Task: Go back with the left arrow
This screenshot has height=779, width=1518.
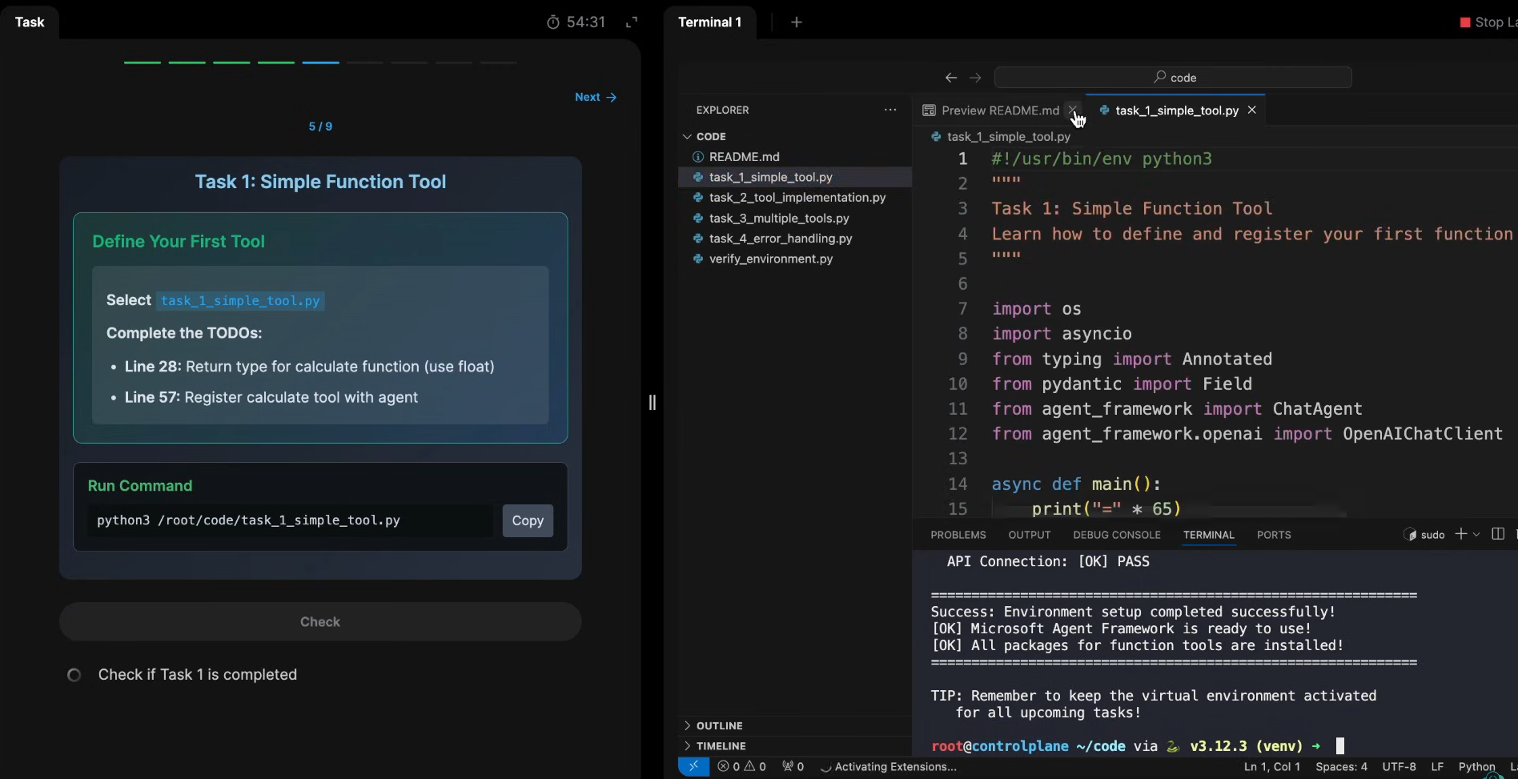Action: pyautogui.click(x=951, y=78)
